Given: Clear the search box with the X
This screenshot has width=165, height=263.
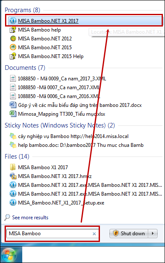Looking at the screenshot, I should [x=94, y=234].
